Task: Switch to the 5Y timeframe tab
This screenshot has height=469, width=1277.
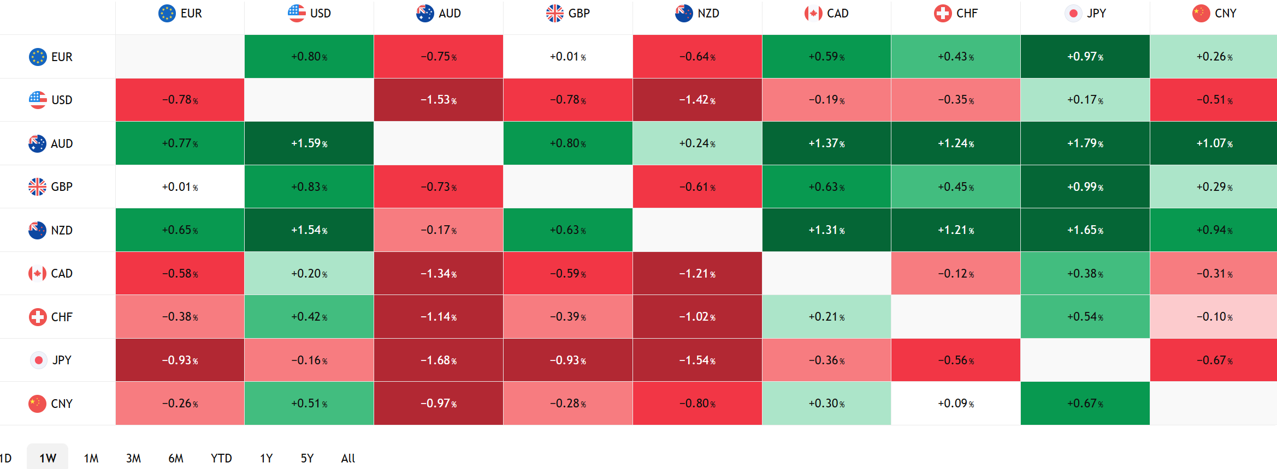Action: [x=307, y=458]
